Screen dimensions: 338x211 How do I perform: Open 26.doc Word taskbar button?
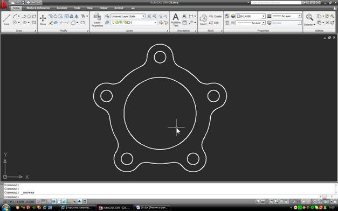tap(153, 208)
